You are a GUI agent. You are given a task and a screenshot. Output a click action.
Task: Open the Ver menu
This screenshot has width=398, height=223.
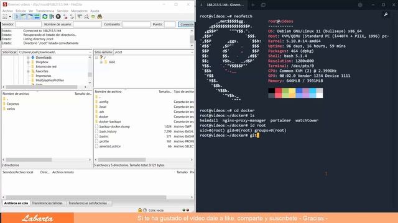click(31, 11)
